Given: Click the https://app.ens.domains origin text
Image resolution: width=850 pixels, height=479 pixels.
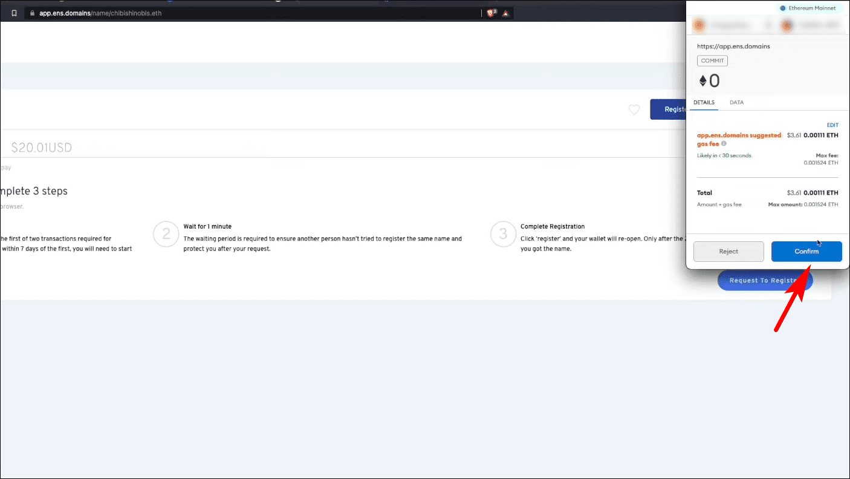Looking at the screenshot, I should click(x=733, y=46).
